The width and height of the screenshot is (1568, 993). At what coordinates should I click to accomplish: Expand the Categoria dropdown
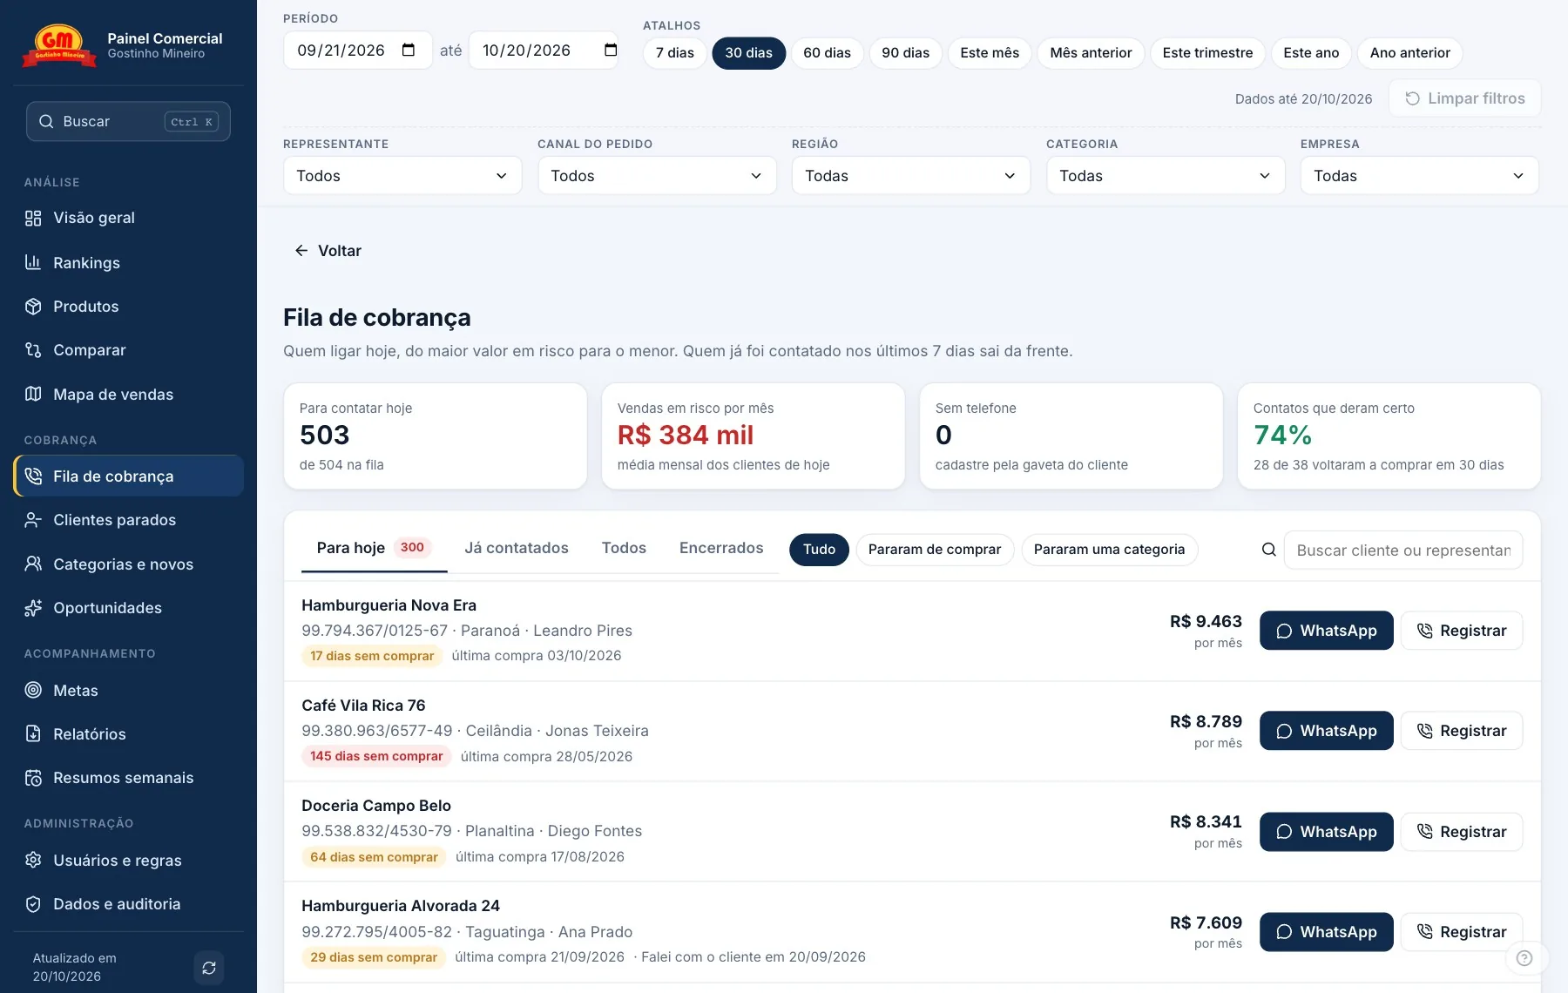pos(1166,176)
